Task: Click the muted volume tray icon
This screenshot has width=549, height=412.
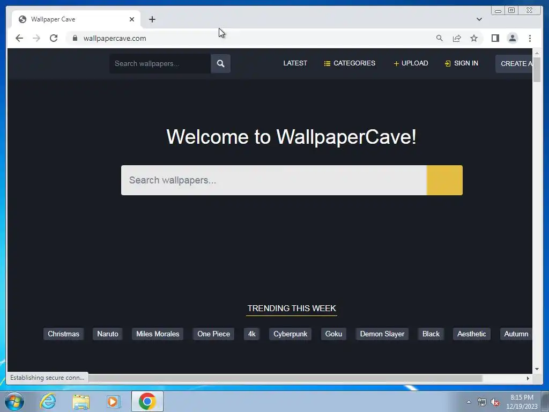Action: pyautogui.click(x=495, y=402)
